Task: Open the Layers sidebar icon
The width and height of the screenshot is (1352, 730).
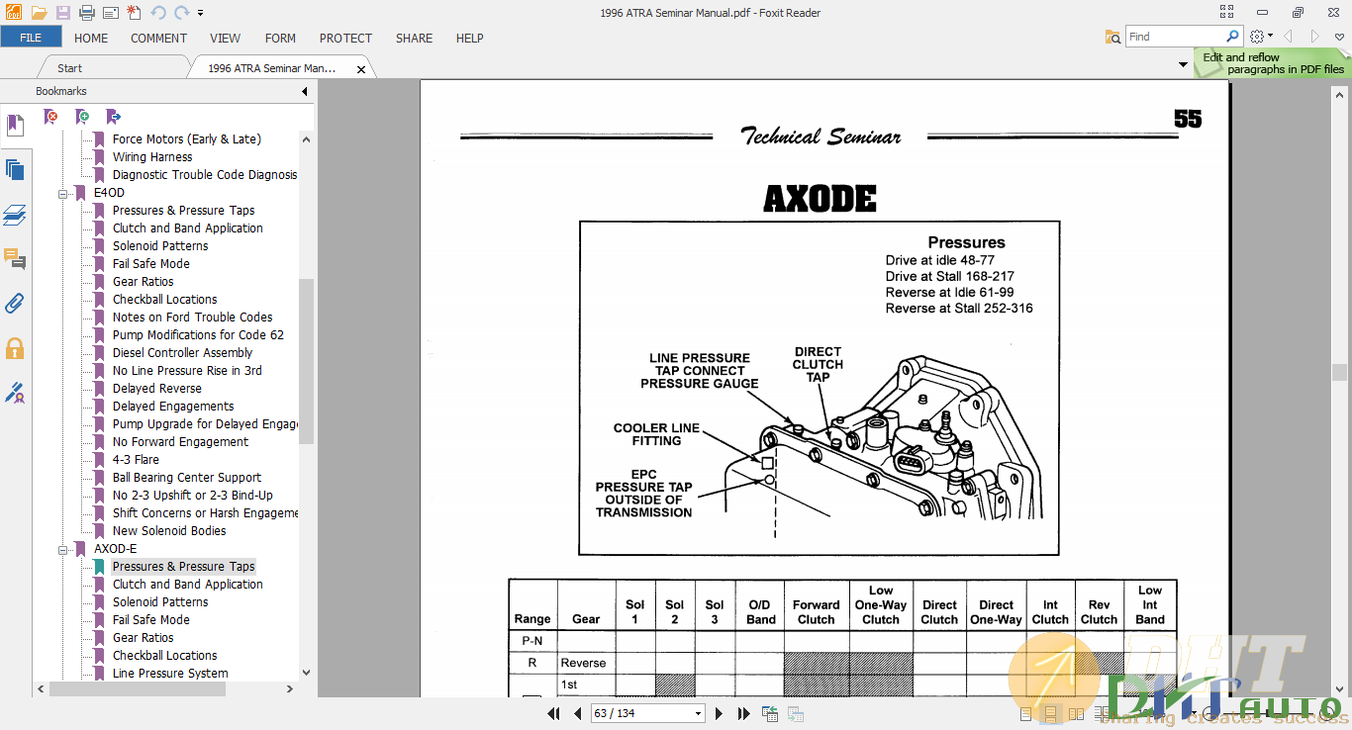Action: (x=15, y=215)
